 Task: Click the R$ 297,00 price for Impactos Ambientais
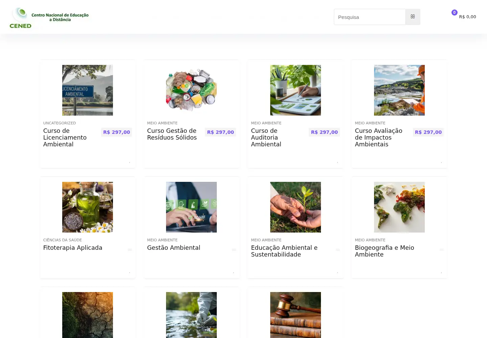tap(428, 132)
